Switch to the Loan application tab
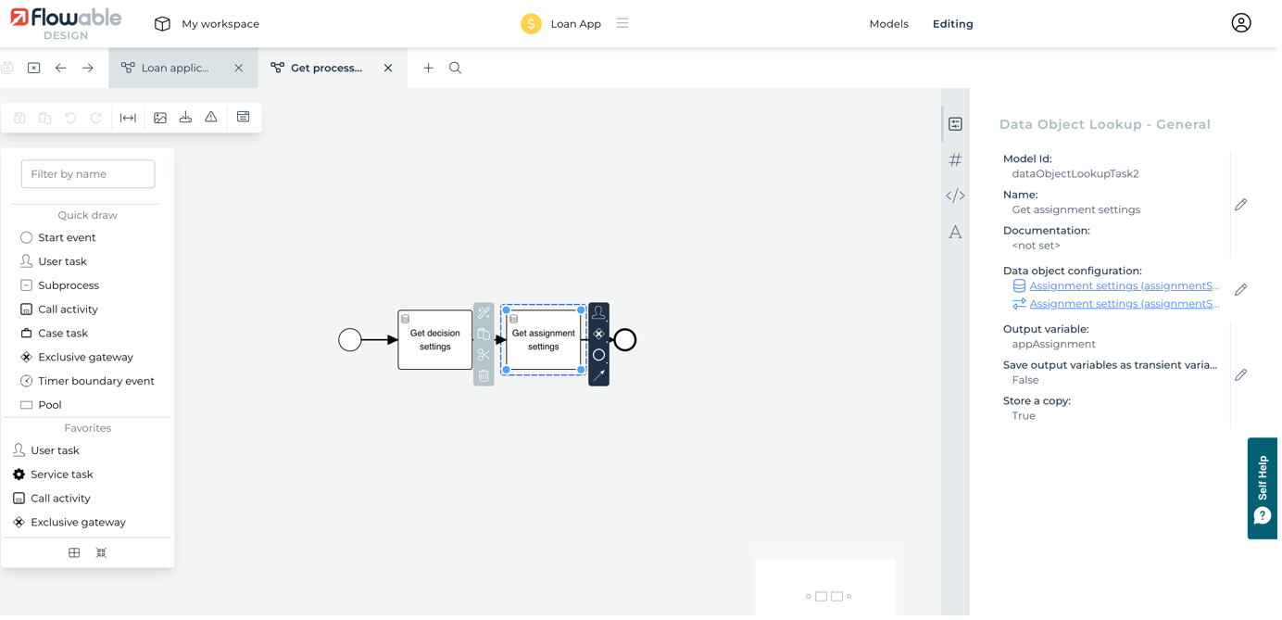Screen dimensions: 1282x620 pyautogui.click(x=174, y=68)
